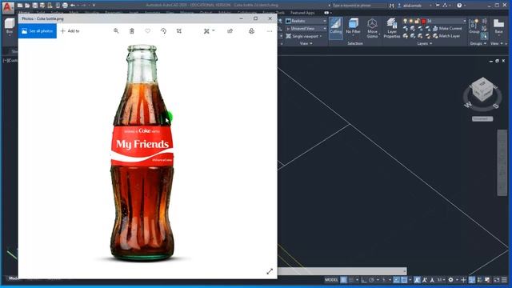
Task: Click the ViewCube top face
Action: [482, 84]
